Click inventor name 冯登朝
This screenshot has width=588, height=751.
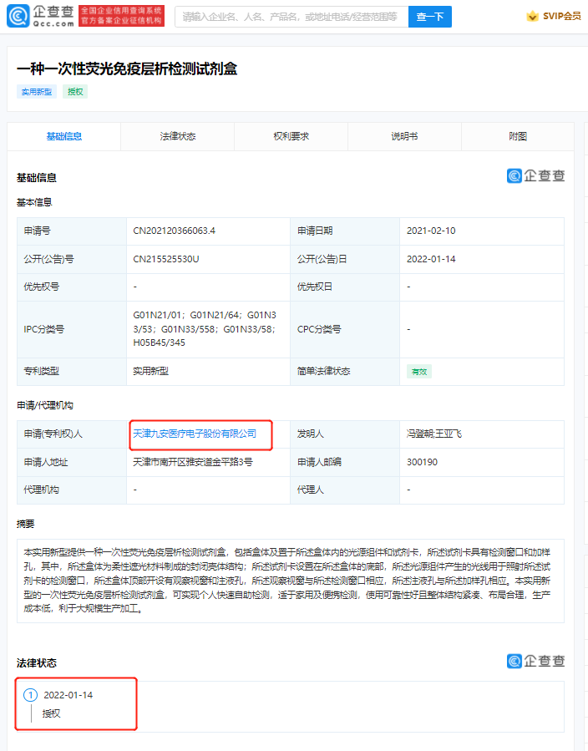[x=420, y=434]
